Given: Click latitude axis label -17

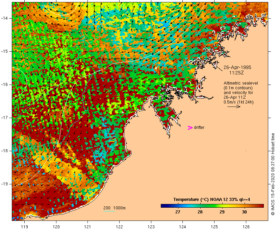Looking at the screenshot, I should coord(4,118).
